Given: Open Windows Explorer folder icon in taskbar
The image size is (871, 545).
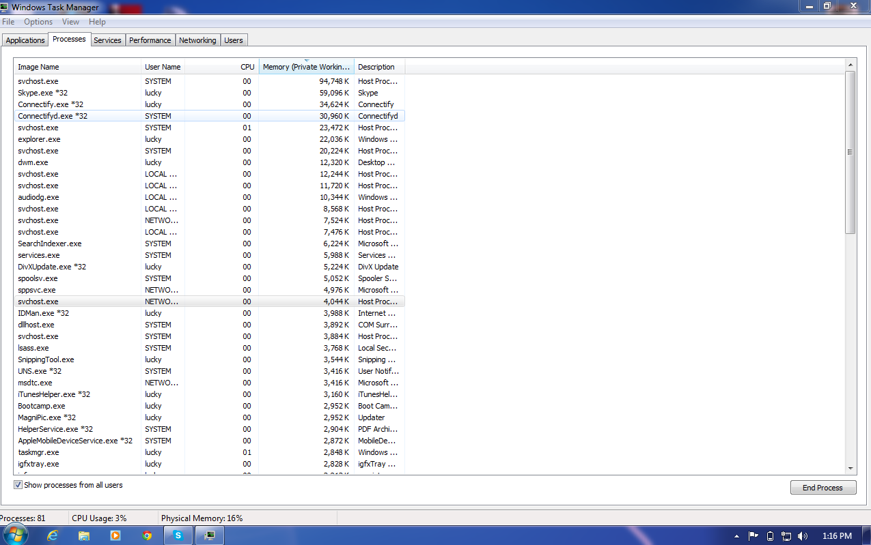Looking at the screenshot, I should coord(84,535).
